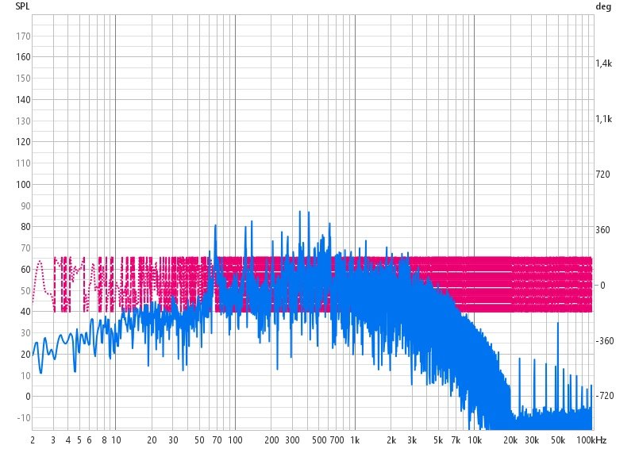The width and height of the screenshot is (635, 449).
Task: Select the 10k frequency label
Action: click(475, 440)
